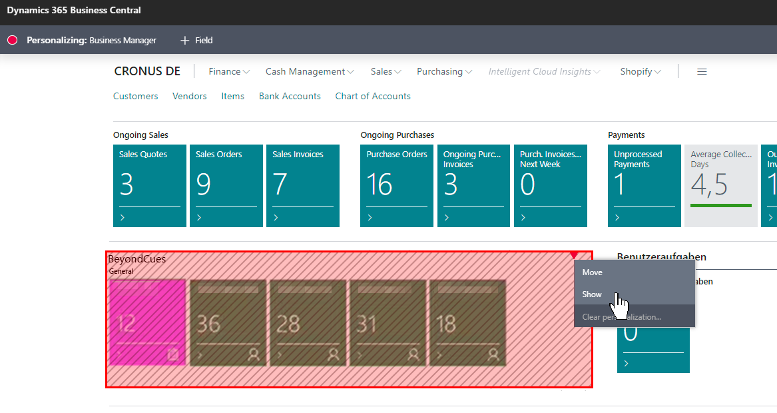The image size is (777, 413).
Task: Open the Sales Quotes tile
Action: click(x=150, y=185)
